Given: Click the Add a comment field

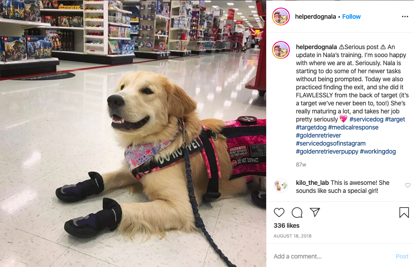Looking at the screenshot, I should click(x=333, y=256).
